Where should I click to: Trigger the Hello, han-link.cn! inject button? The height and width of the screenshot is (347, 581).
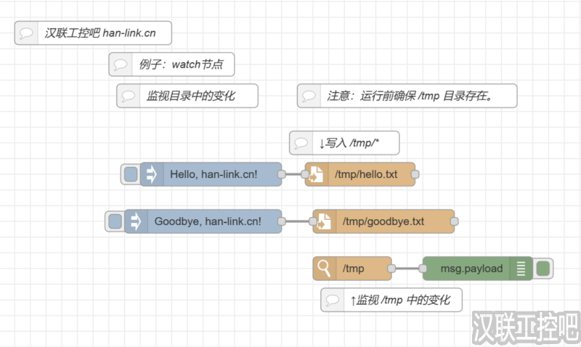click(131, 174)
